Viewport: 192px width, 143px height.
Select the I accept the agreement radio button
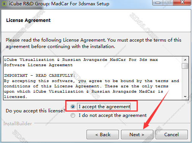tap(73, 107)
